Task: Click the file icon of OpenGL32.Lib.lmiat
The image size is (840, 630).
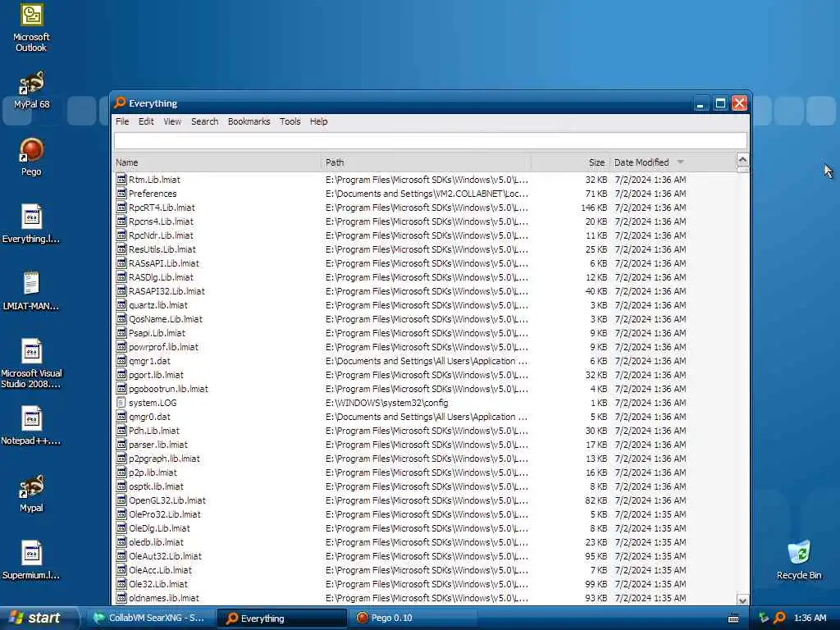Action: click(121, 500)
